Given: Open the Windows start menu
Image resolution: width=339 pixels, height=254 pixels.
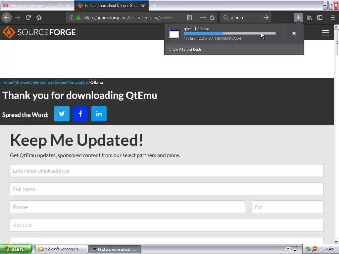Looking at the screenshot, I should 16,249.
